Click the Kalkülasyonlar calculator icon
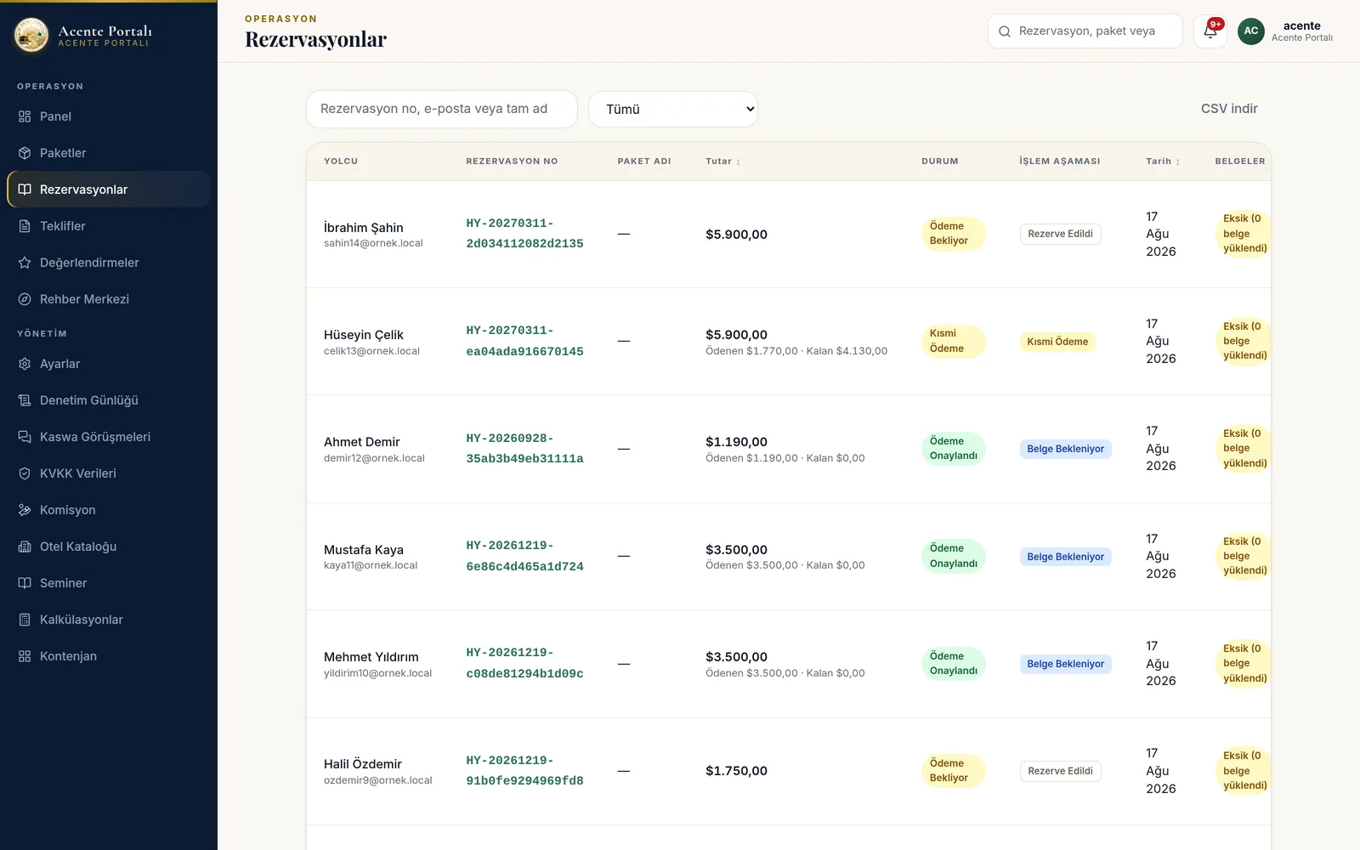1360x850 pixels. pyautogui.click(x=25, y=620)
